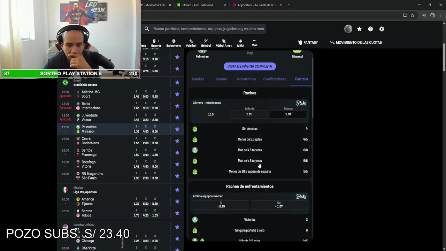Open the help question mark icon
This screenshot has width=446, height=251.
click(370, 29)
